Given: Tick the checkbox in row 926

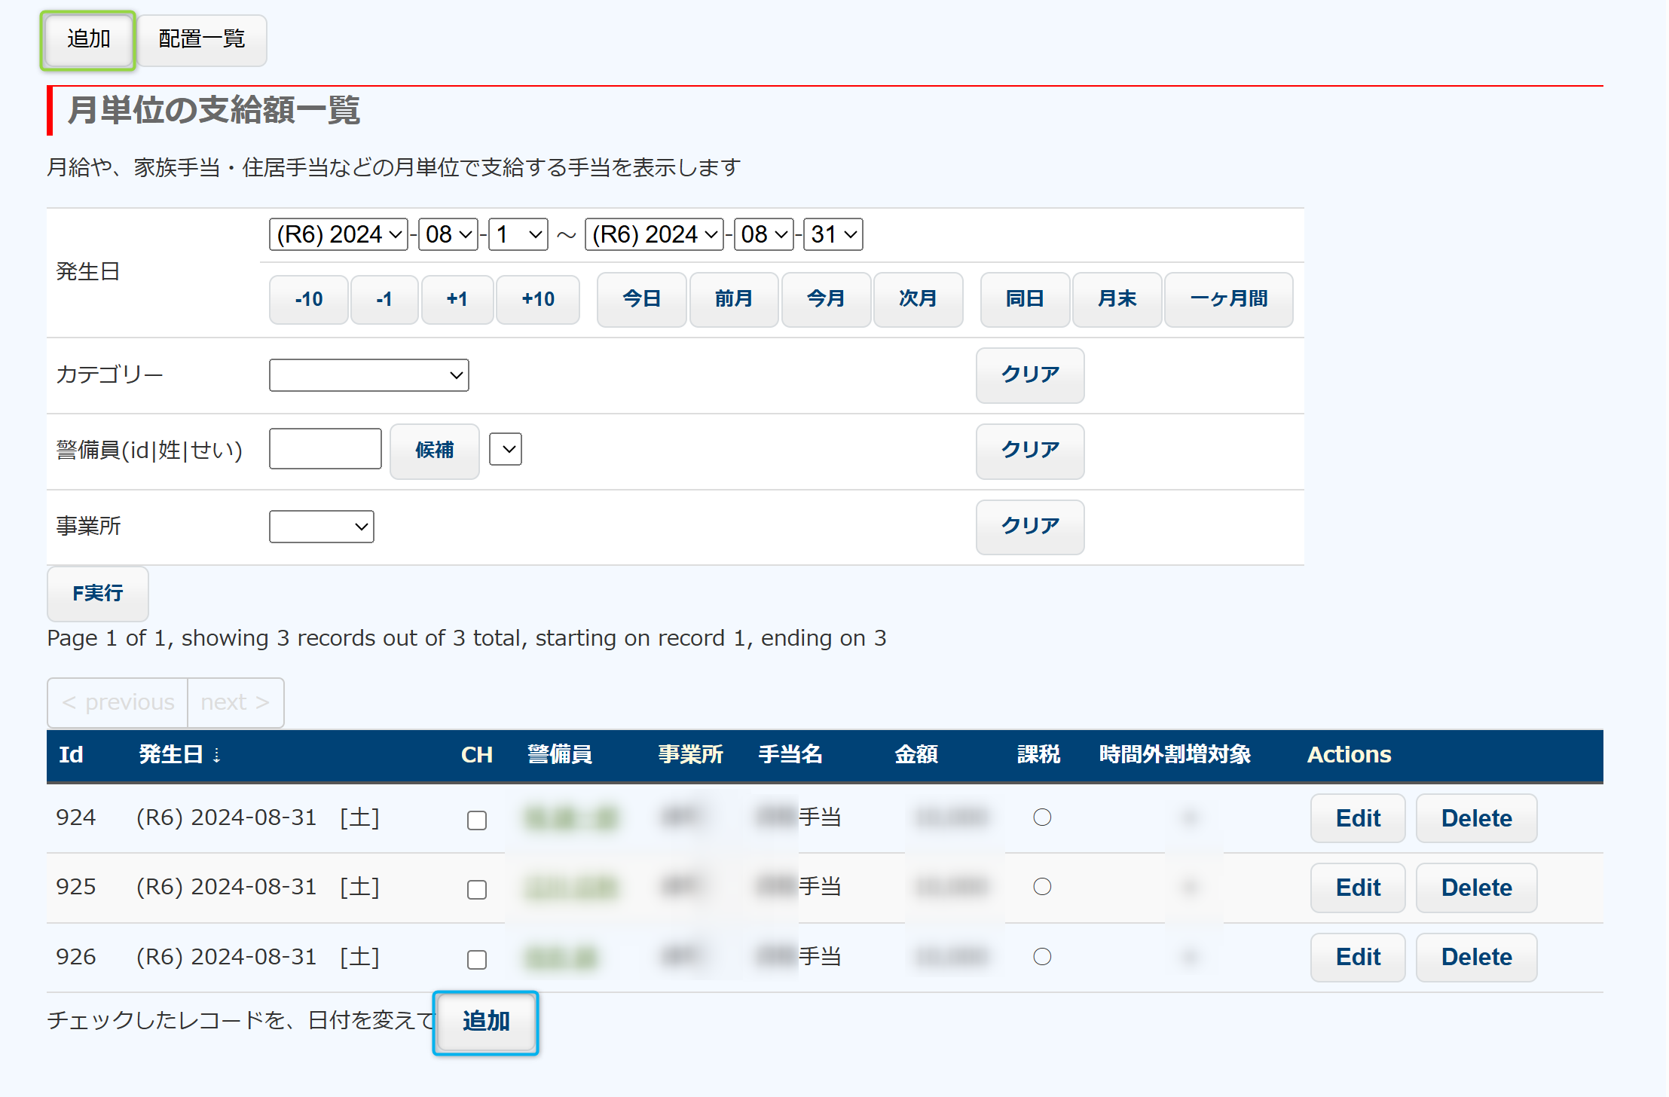Looking at the screenshot, I should (476, 959).
